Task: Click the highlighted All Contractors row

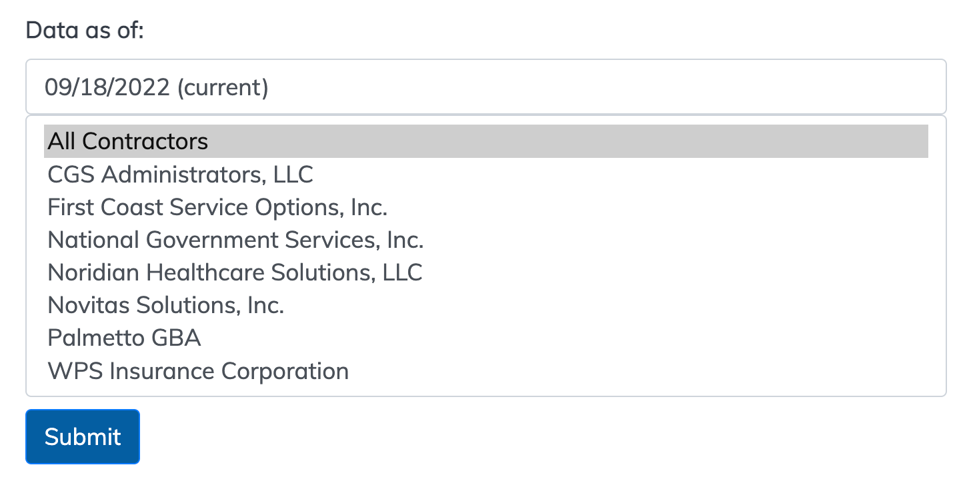Action: 485,141
